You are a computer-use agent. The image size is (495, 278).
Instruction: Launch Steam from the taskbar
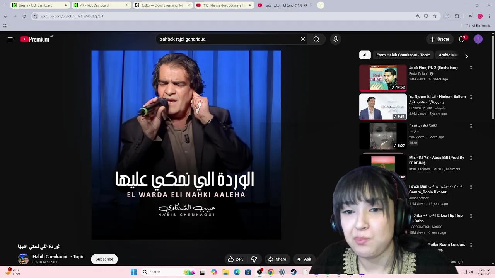coord(294,272)
